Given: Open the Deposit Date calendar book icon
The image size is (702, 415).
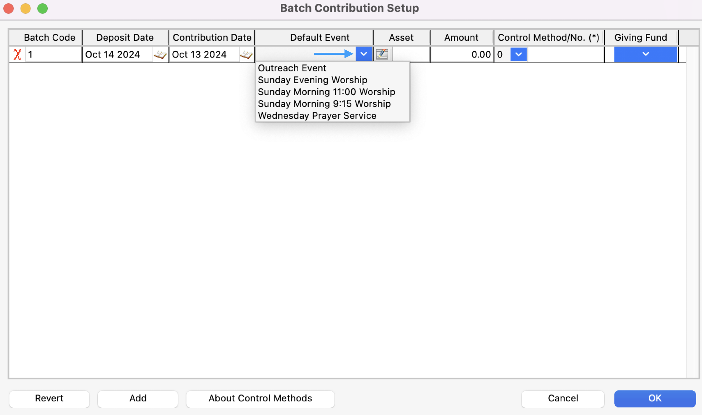Looking at the screenshot, I should click(x=160, y=54).
